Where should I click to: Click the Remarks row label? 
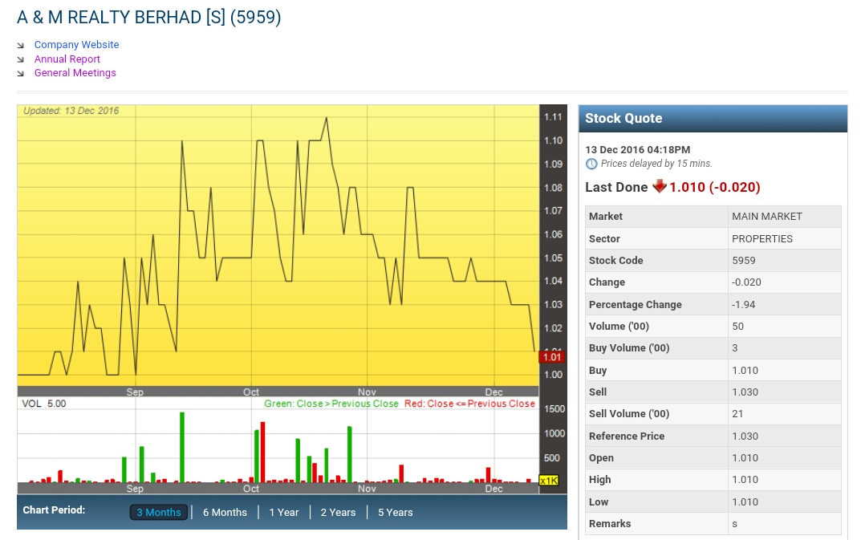click(610, 523)
